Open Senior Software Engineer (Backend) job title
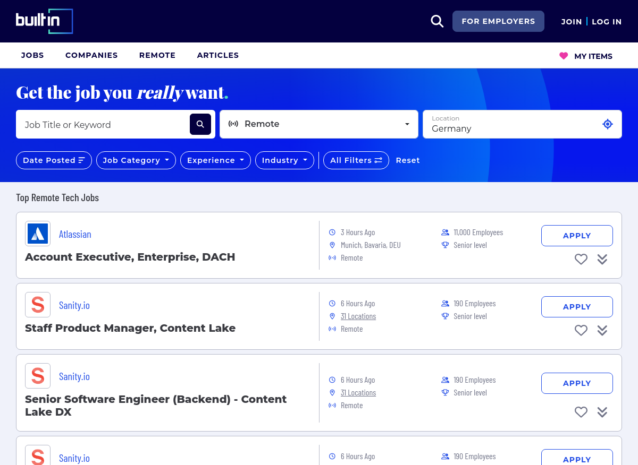This screenshot has height=465, width=638. (x=156, y=406)
